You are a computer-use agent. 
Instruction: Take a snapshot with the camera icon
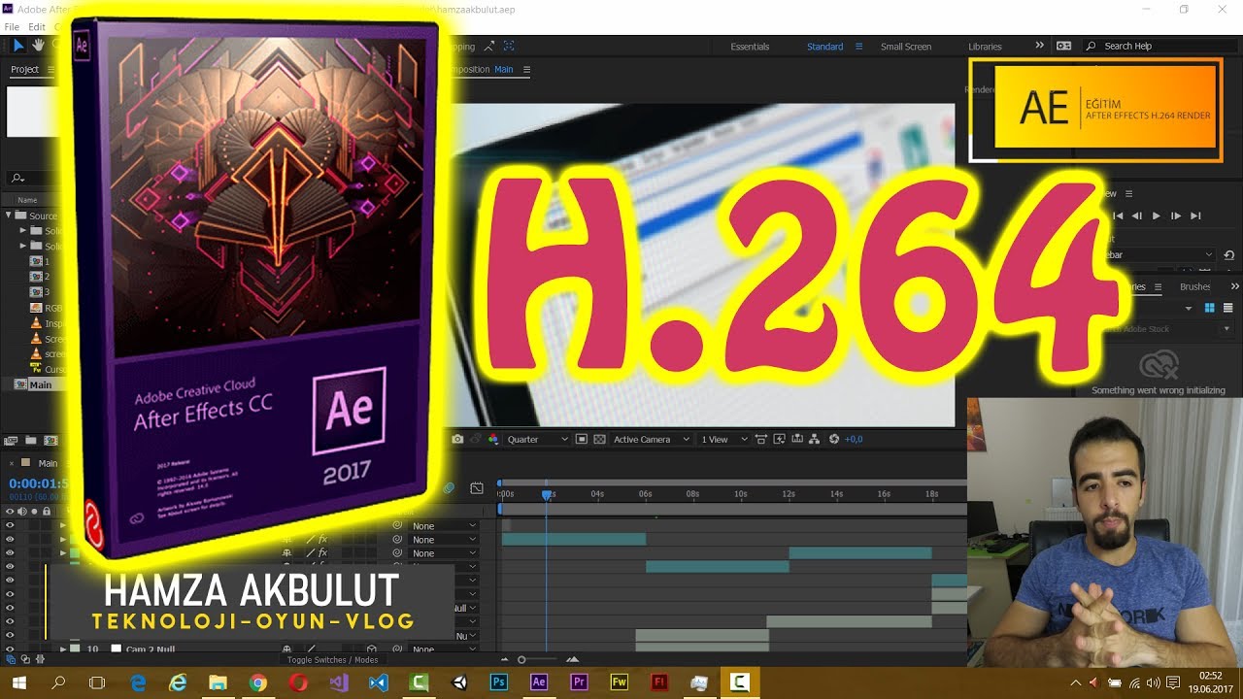[x=457, y=439]
